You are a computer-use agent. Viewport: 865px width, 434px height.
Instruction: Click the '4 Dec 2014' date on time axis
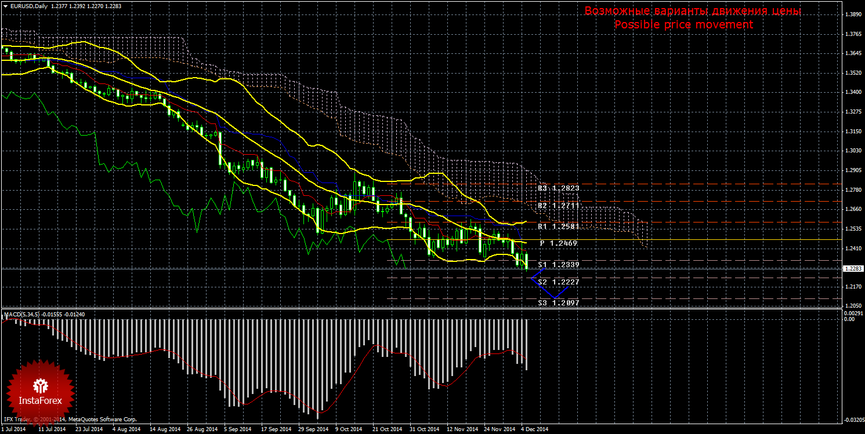coord(534,429)
